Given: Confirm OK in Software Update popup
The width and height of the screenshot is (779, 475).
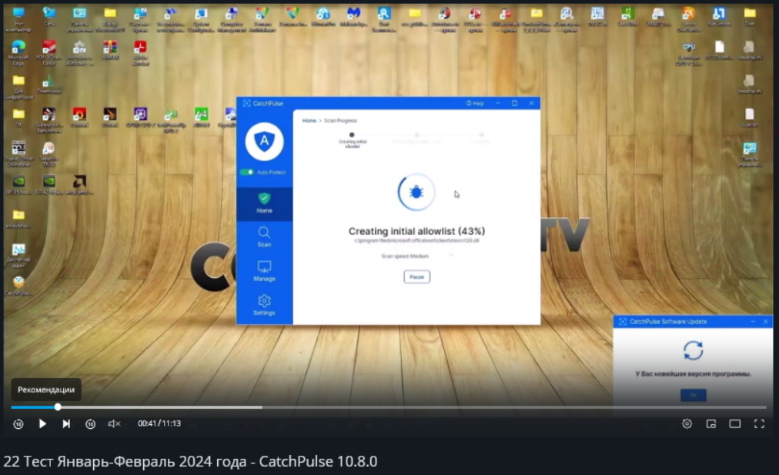Looking at the screenshot, I should pos(693,395).
